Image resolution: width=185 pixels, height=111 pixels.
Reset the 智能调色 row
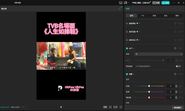(175, 23)
